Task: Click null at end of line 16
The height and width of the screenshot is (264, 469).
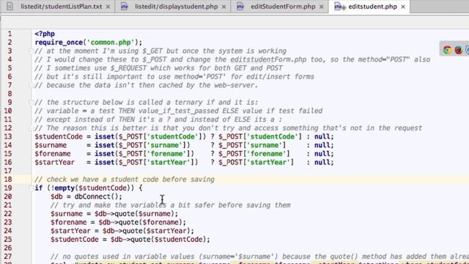Action: click(322, 162)
